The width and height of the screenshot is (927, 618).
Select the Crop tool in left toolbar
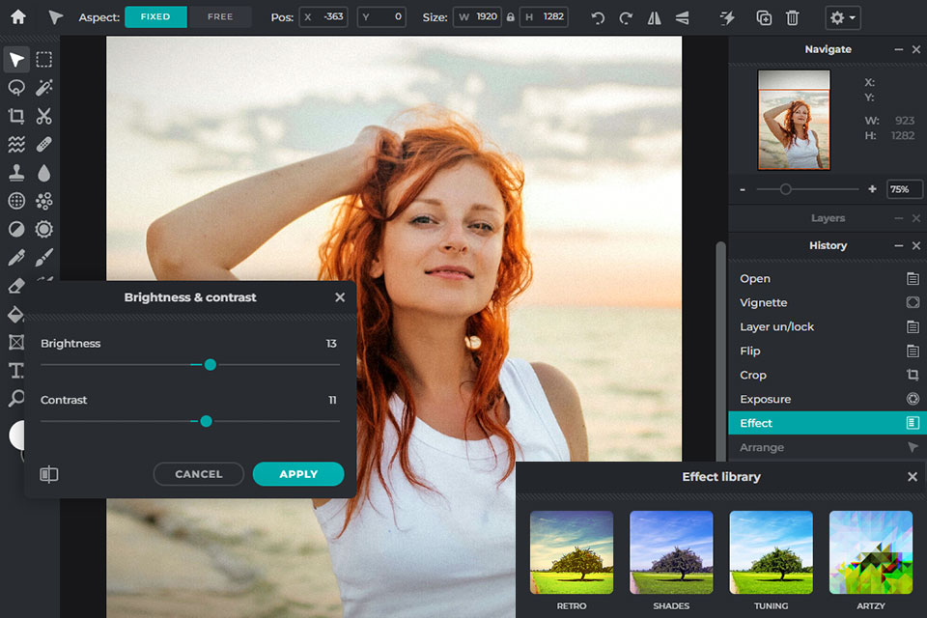[x=16, y=117]
